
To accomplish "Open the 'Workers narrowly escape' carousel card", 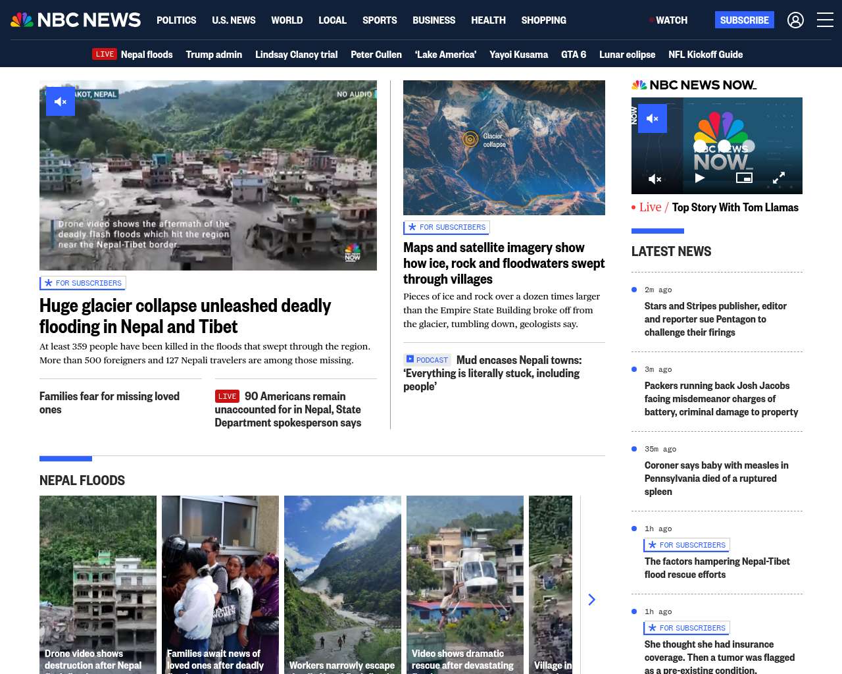I will 343,584.
